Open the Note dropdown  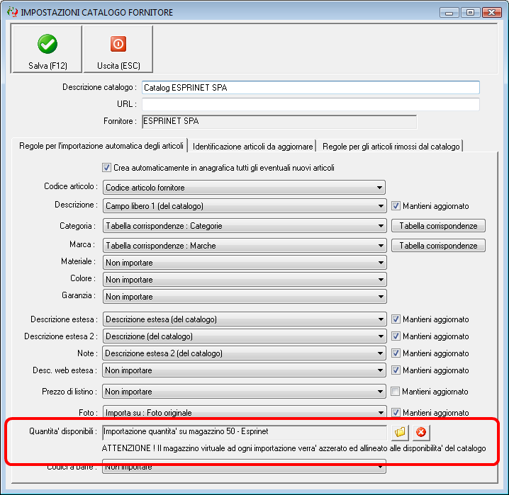click(244, 353)
